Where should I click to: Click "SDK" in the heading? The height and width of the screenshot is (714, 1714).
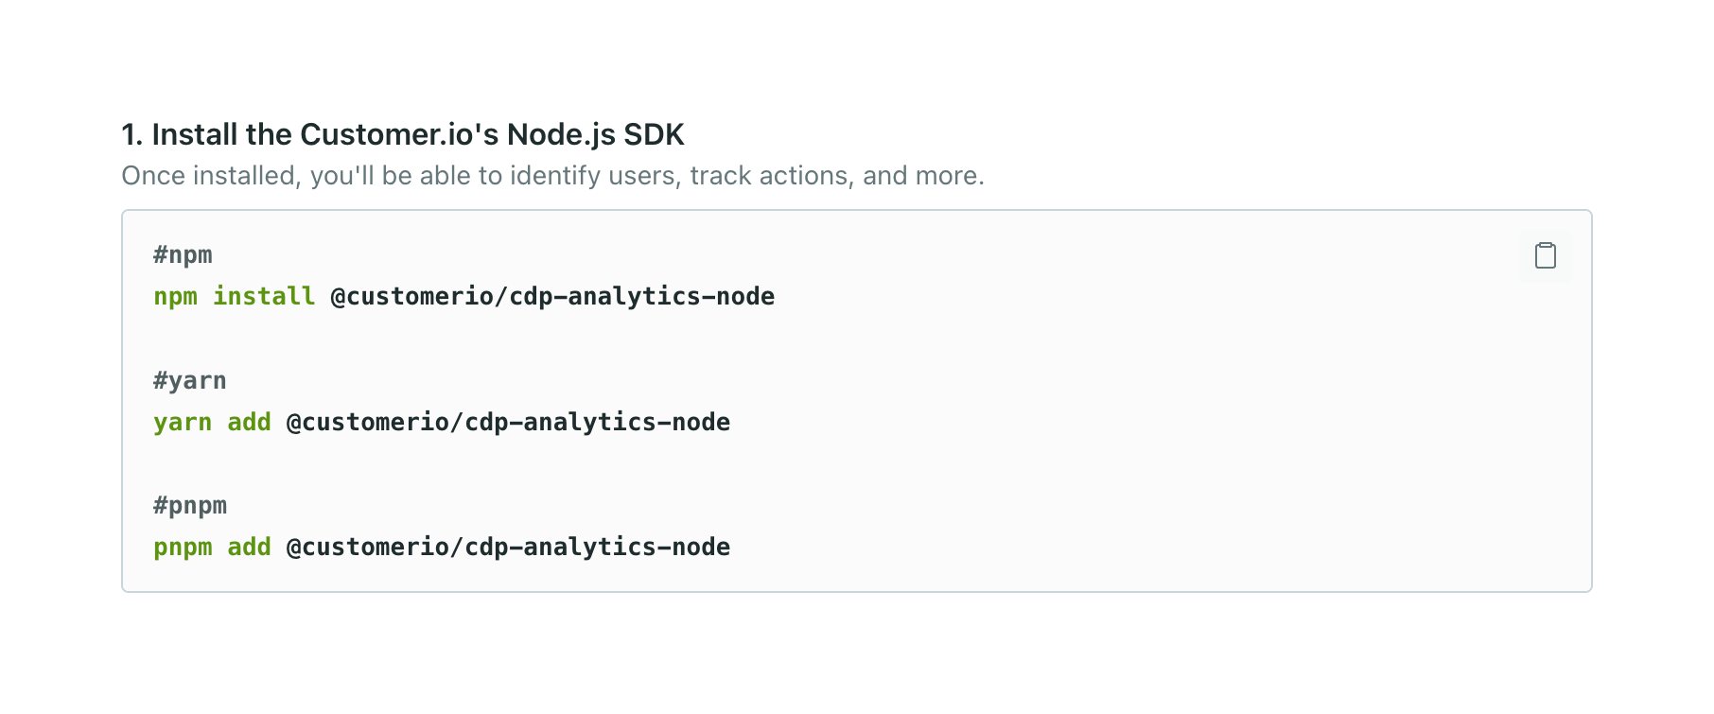tap(653, 134)
